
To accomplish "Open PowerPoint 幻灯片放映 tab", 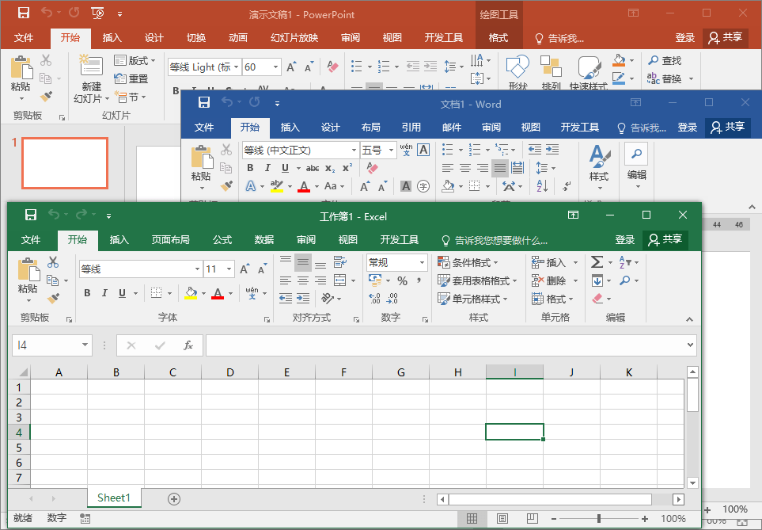I will tap(294, 38).
